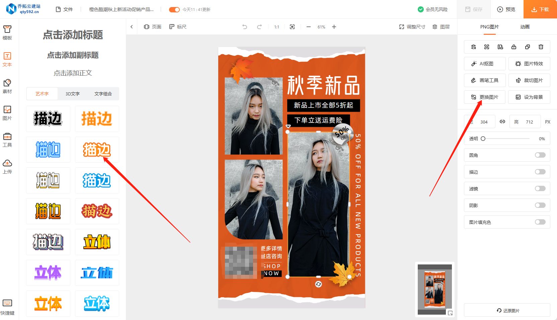
Task: Click the 1:1 actual size button
Action: point(276,27)
